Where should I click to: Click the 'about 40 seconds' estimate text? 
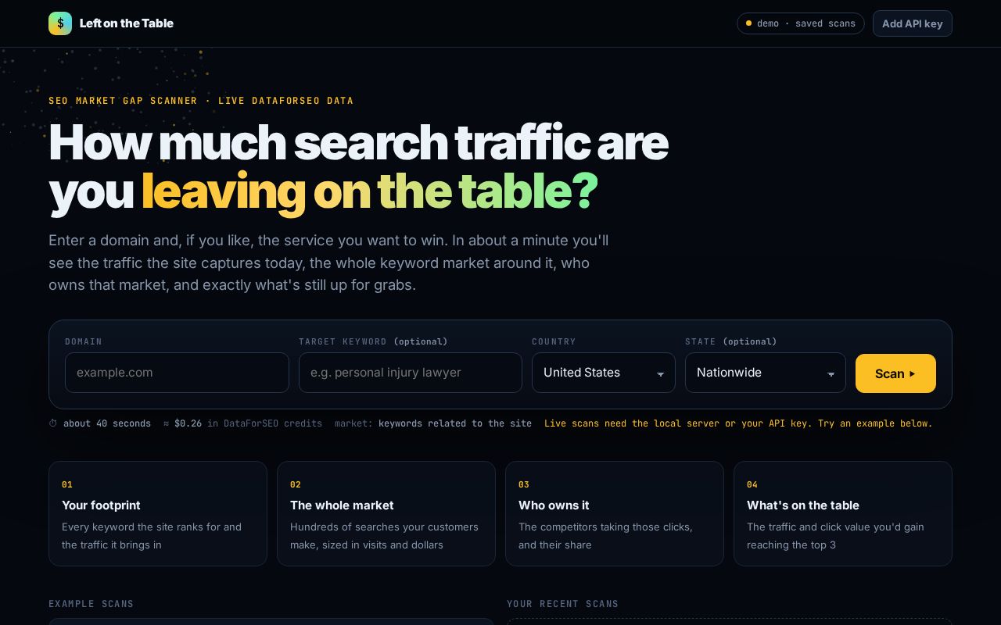pyautogui.click(x=107, y=423)
